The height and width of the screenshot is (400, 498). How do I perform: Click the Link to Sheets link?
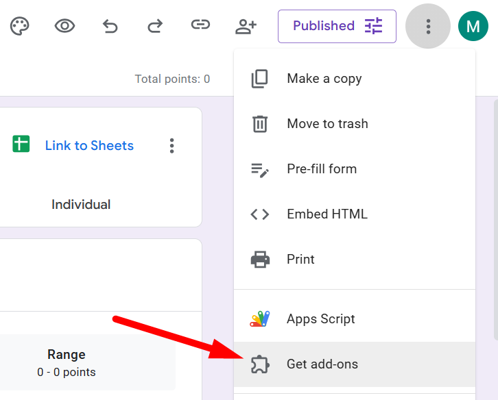pyautogui.click(x=89, y=145)
